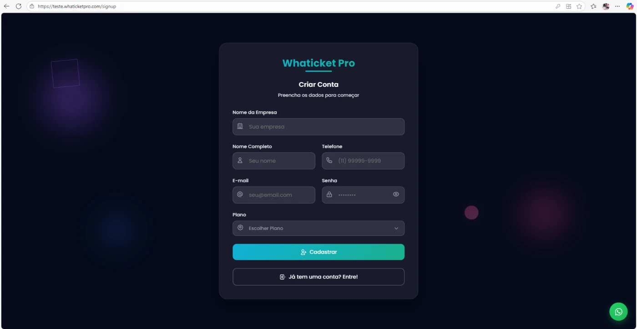Click the Senha label
The image size is (637, 329).
[x=329, y=180]
